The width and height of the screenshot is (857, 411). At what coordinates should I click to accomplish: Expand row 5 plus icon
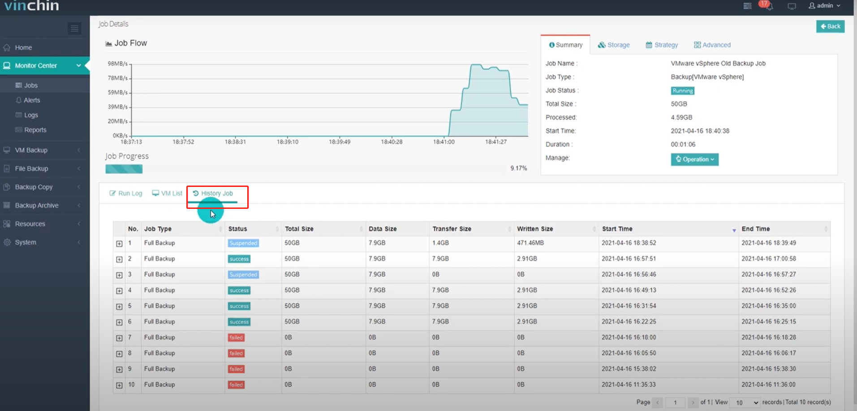click(119, 307)
